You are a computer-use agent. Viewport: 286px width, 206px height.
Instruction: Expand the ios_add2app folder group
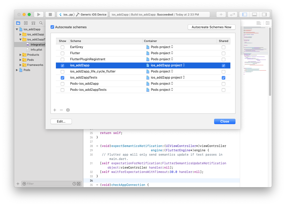20,34
